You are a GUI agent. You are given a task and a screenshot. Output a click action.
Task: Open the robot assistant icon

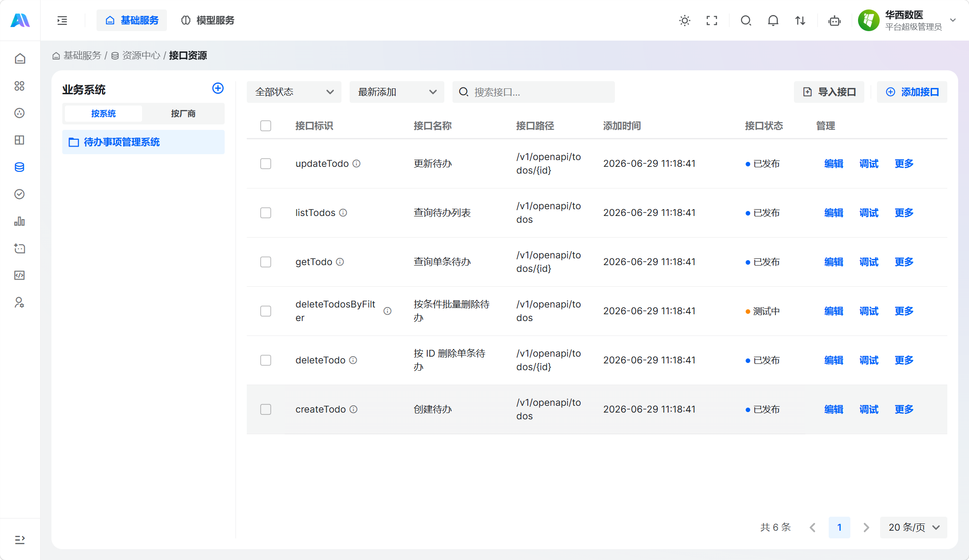click(x=835, y=20)
